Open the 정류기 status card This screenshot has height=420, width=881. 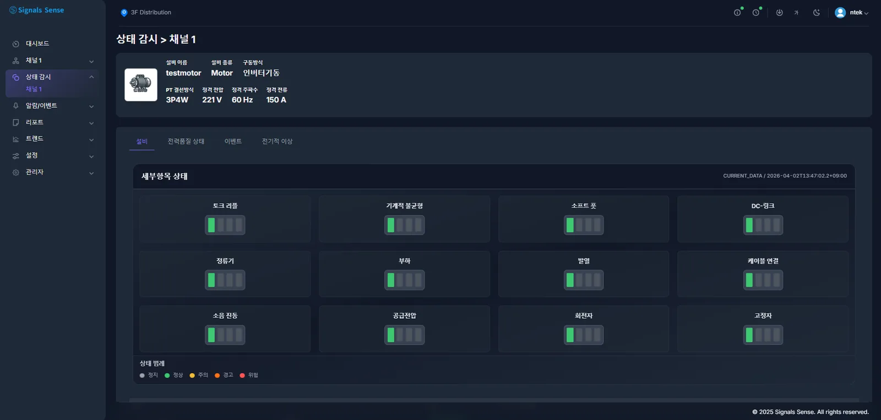click(x=225, y=274)
